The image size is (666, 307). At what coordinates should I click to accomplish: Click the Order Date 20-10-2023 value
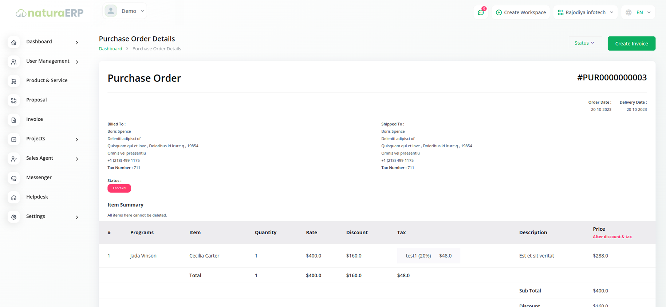click(x=601, y=109)
